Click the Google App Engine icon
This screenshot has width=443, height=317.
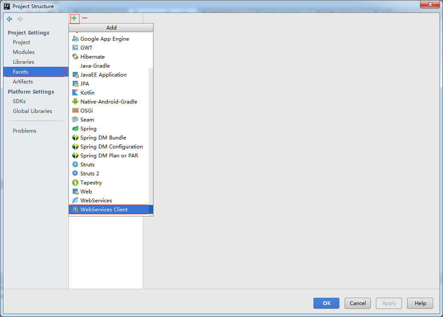point(75,39)
